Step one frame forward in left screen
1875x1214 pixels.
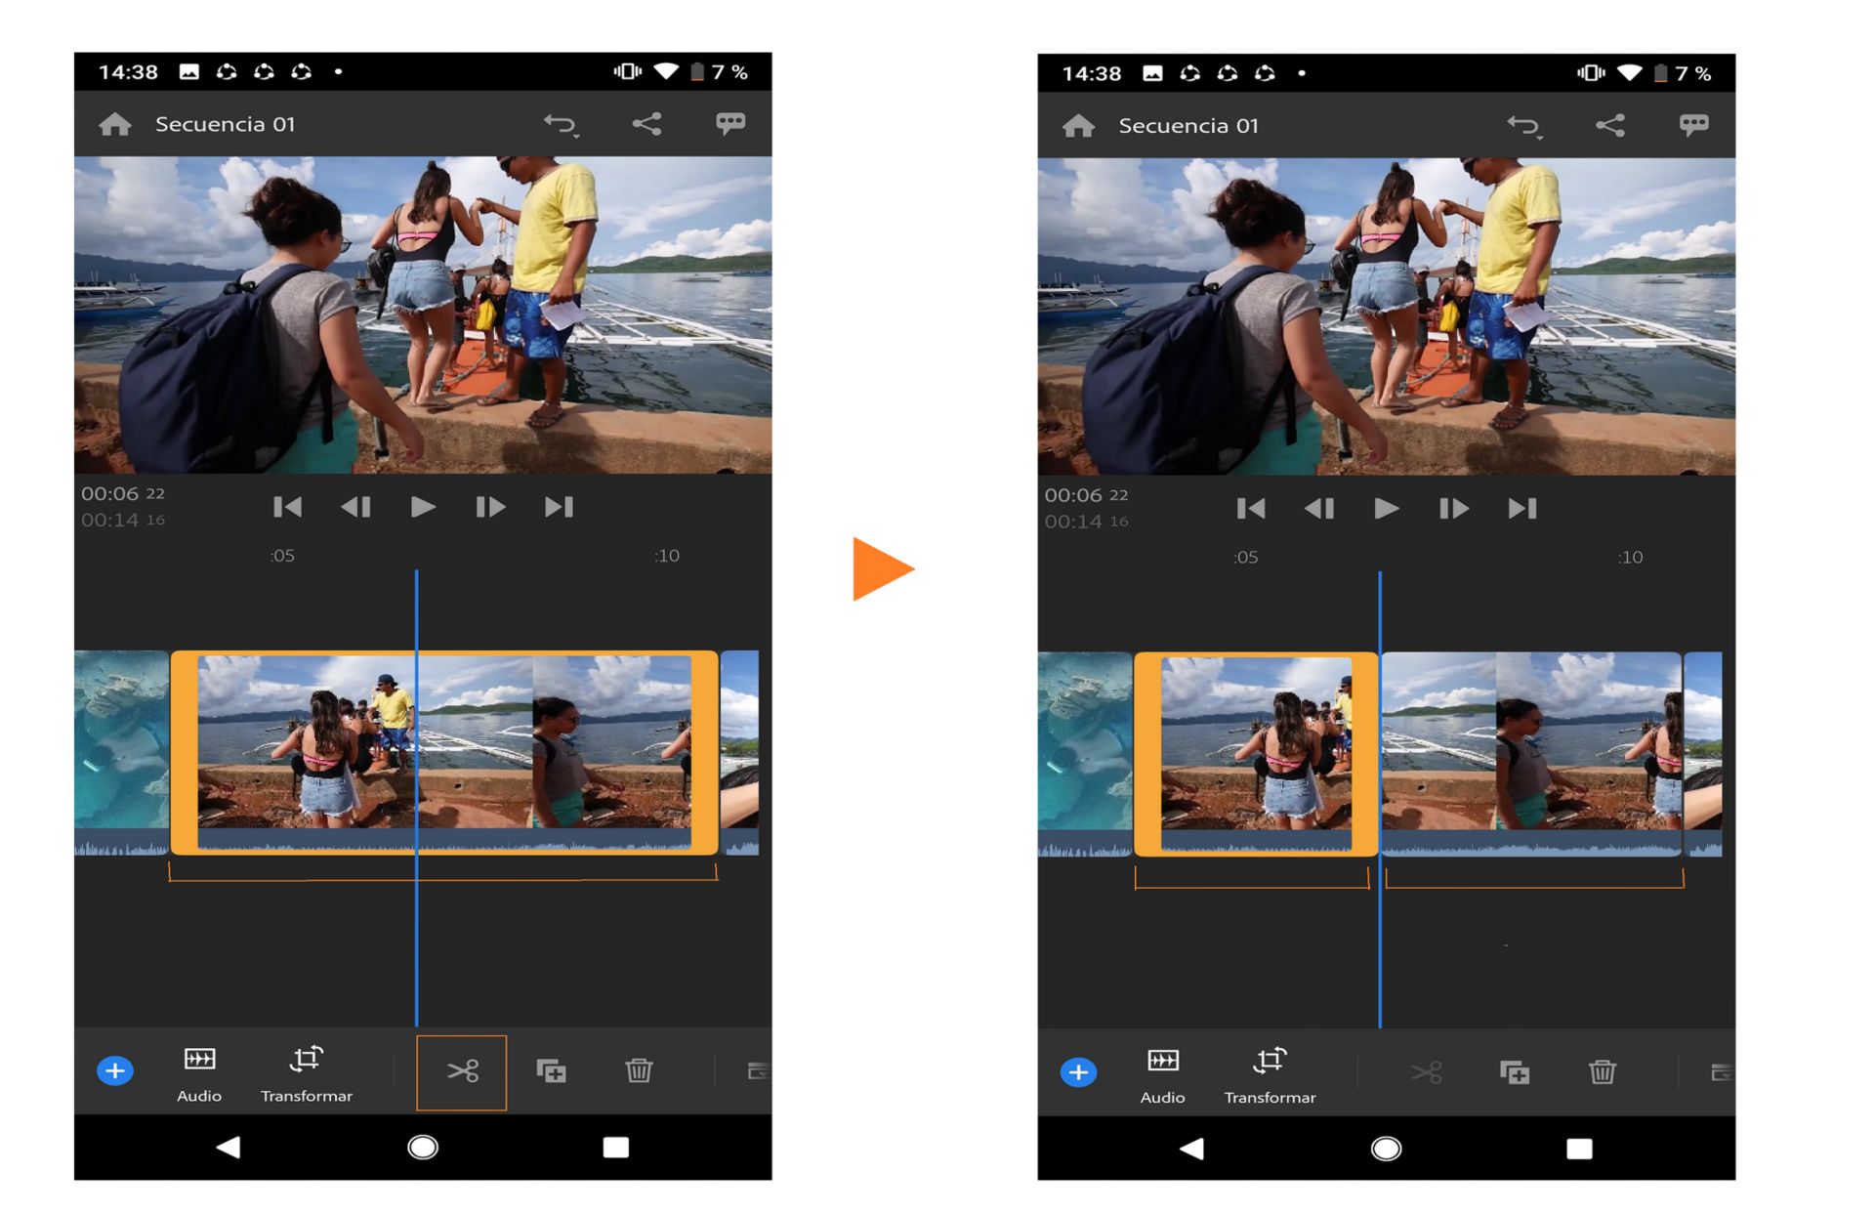click(x=489, y=507)
